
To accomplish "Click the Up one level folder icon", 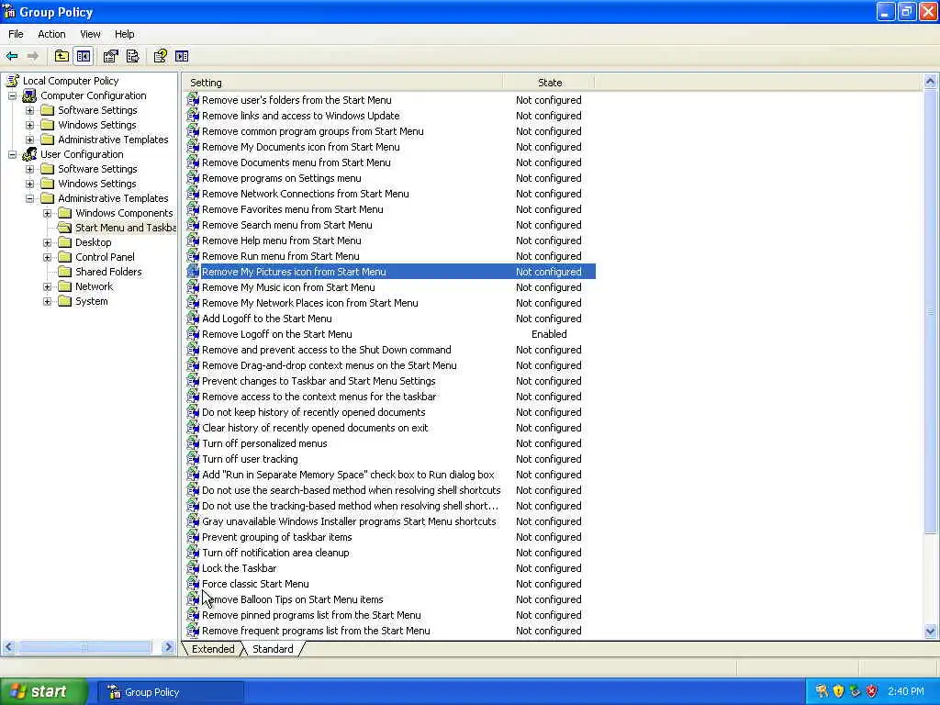I will 62,56.
